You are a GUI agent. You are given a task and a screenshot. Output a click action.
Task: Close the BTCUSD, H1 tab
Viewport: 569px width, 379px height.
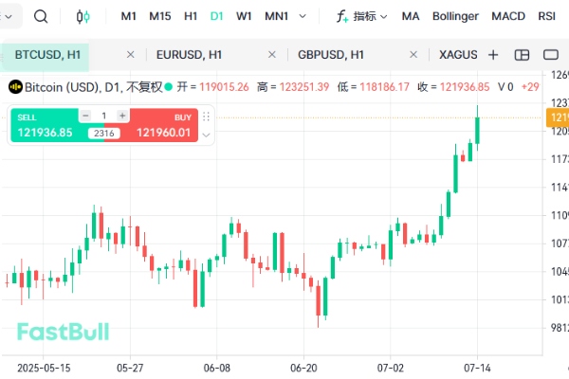click(130, 55)
